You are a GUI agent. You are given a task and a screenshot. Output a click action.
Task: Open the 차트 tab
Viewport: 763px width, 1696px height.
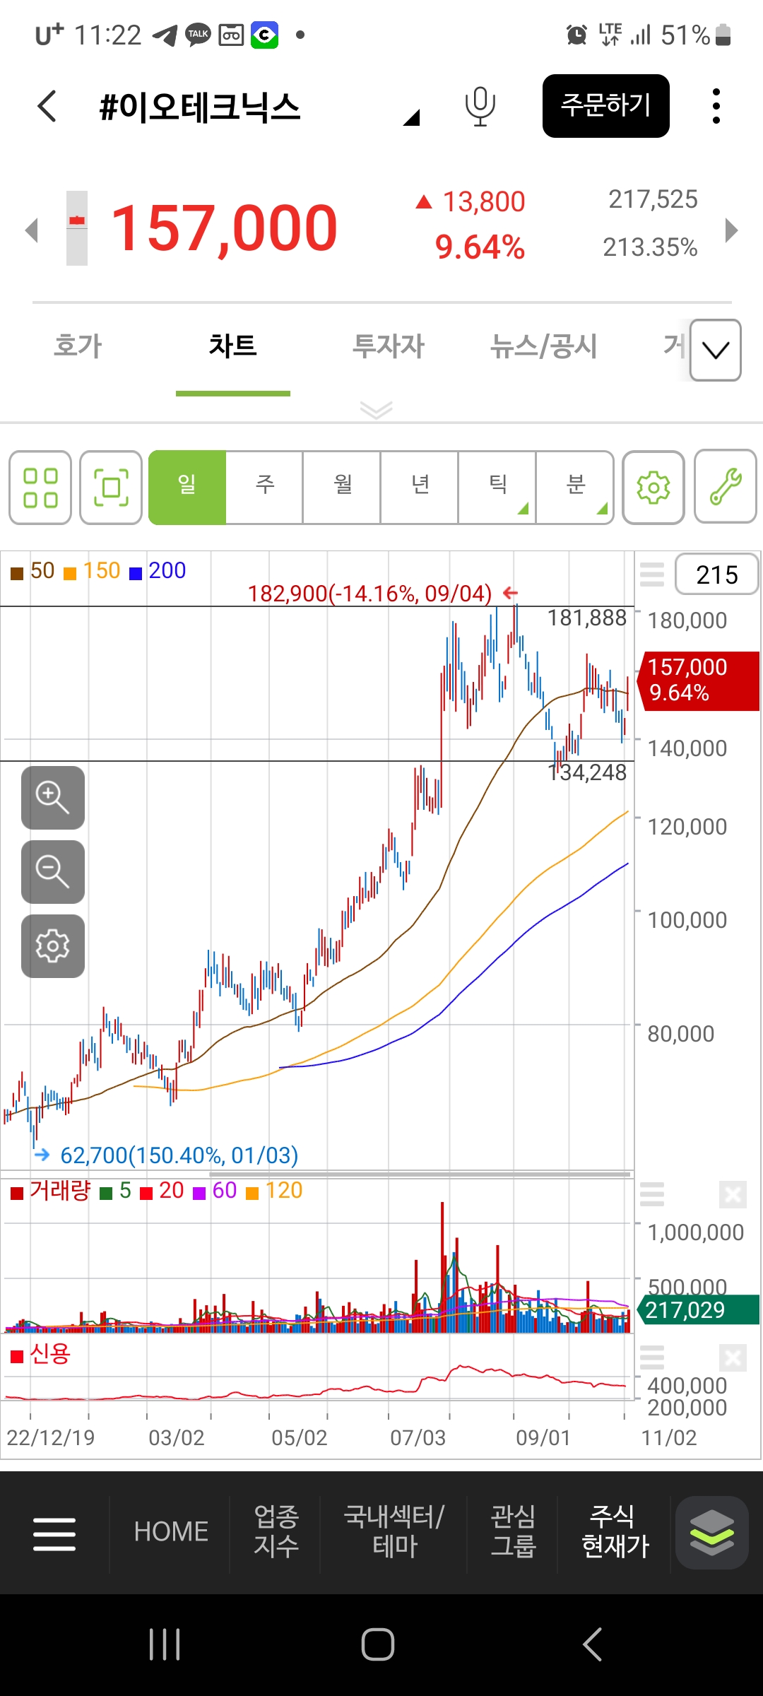tap(233, 346)
